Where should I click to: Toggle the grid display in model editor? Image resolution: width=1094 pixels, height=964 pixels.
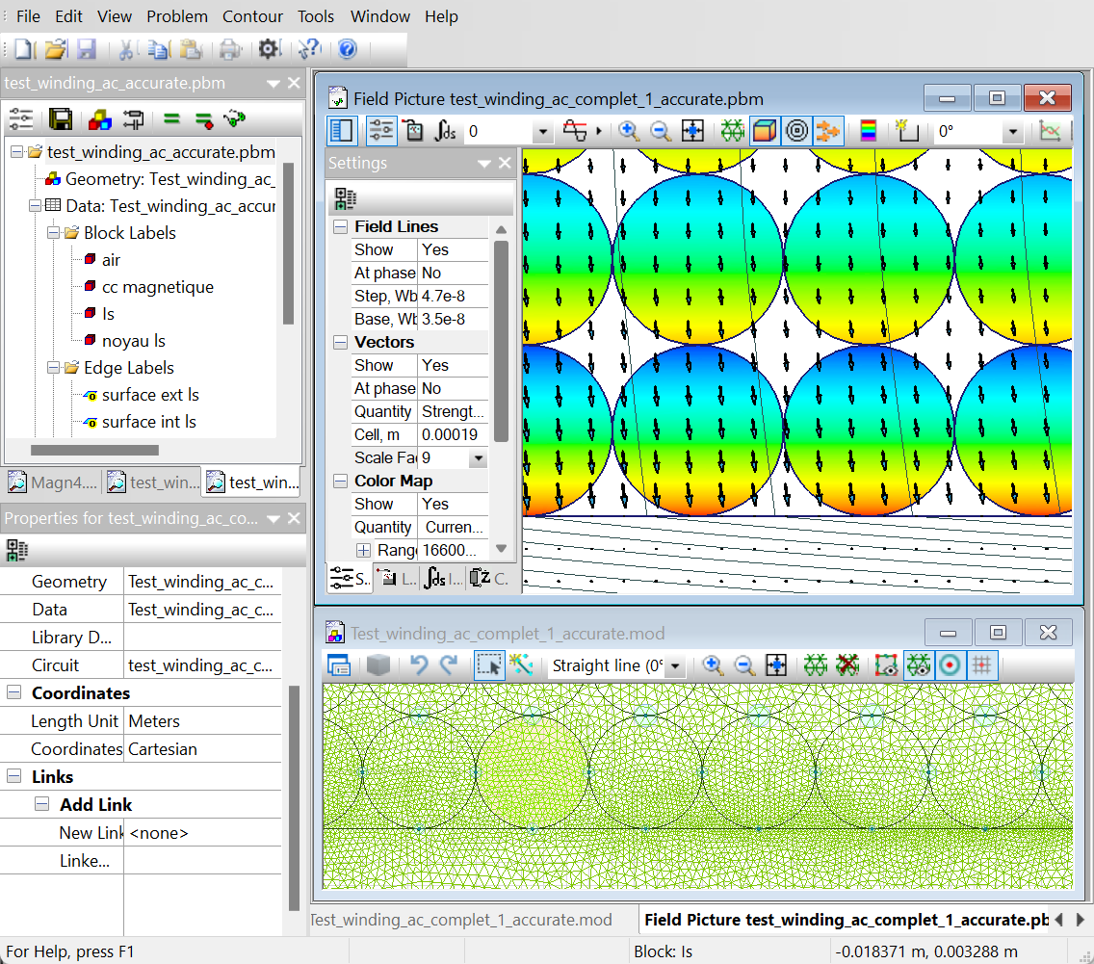[x=981, y=665]
